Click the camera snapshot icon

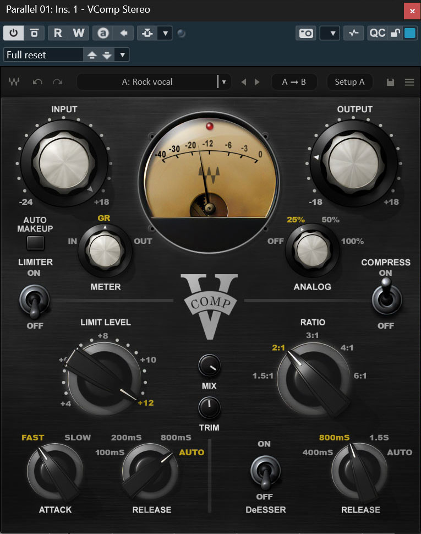click(307, 33)
